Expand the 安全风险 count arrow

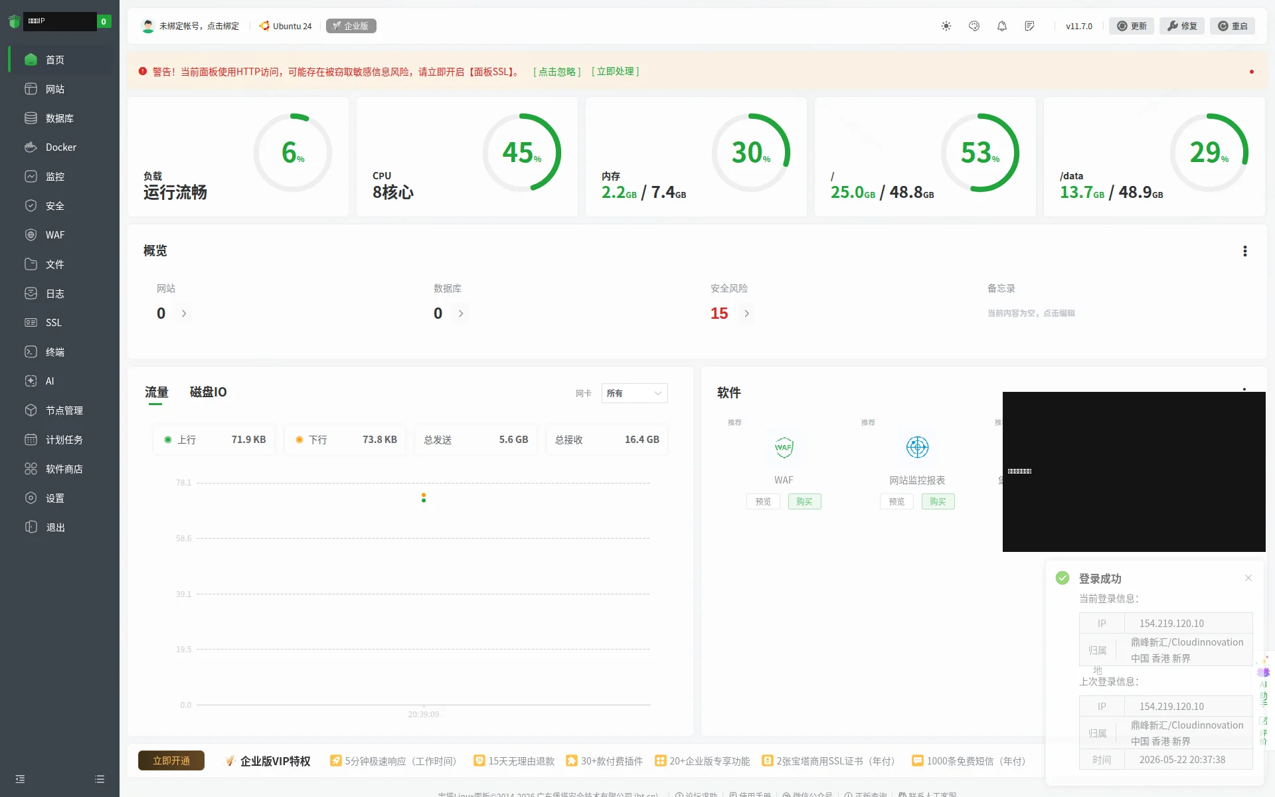click(746, 313)
